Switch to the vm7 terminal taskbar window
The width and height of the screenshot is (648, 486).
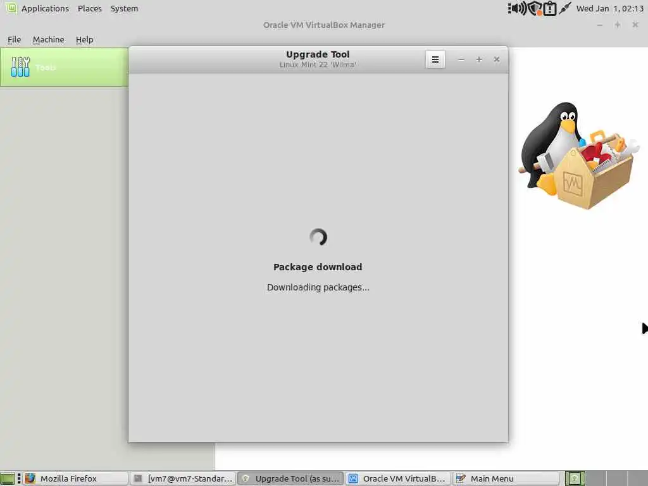click(x=183, y=478)
